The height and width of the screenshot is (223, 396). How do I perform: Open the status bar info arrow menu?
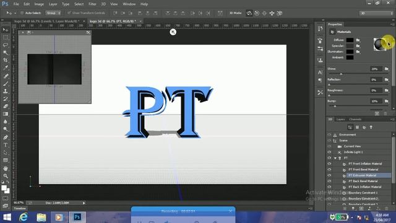84,203
